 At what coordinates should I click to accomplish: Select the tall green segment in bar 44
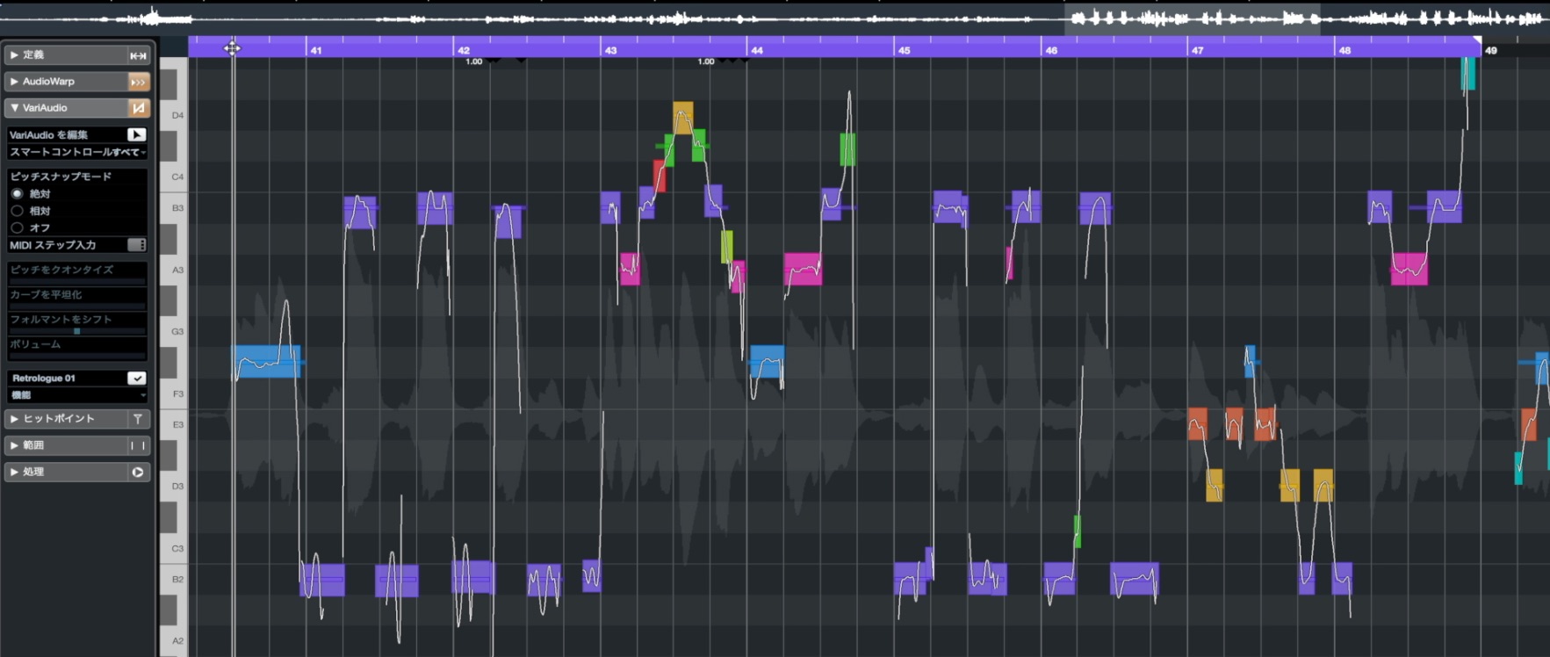[x=847, y=149]
